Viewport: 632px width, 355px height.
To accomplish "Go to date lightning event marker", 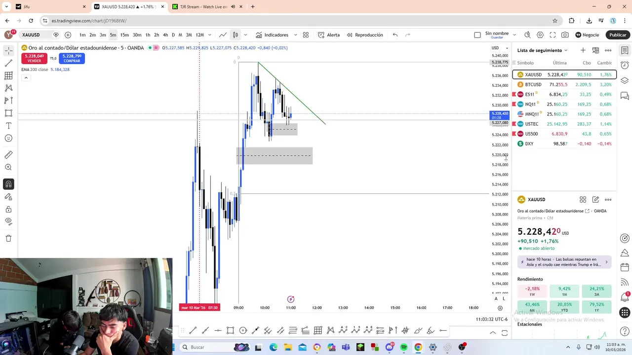I will pyautogui.click(x=291, y=299).
